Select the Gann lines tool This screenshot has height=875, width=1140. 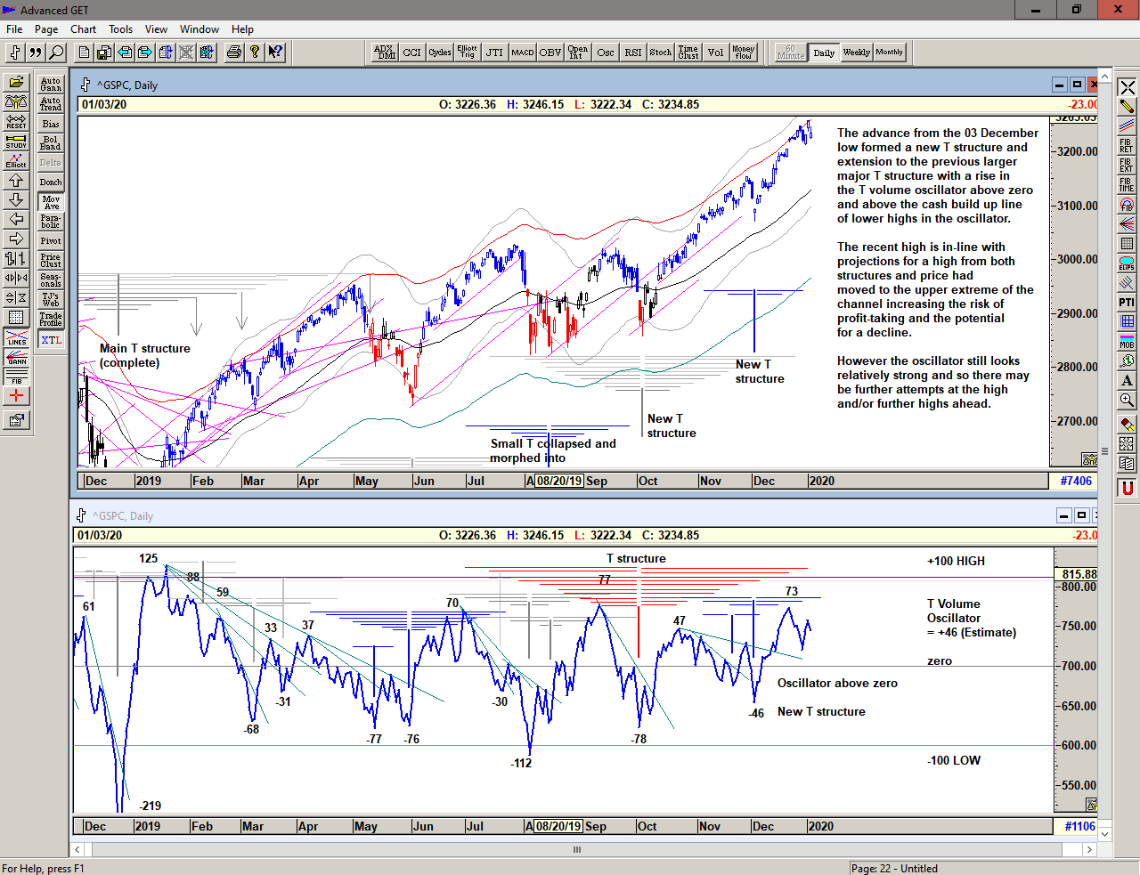16,358
